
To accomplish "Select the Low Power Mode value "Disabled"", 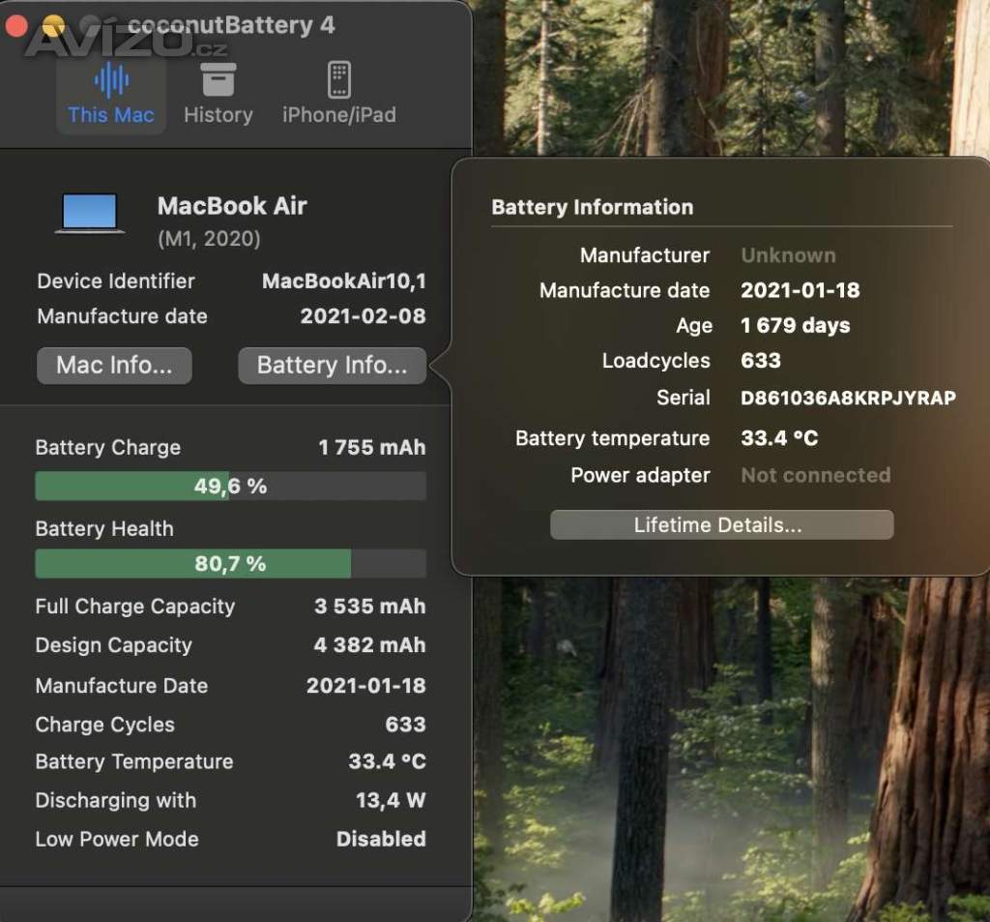I will tap(381, 839).
